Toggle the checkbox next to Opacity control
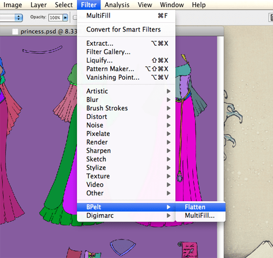This screenshot has height=258, width=273. pyautogui.click(x=75, y=17)
